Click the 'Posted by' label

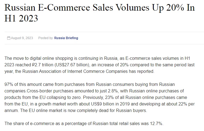click(46, 38)
